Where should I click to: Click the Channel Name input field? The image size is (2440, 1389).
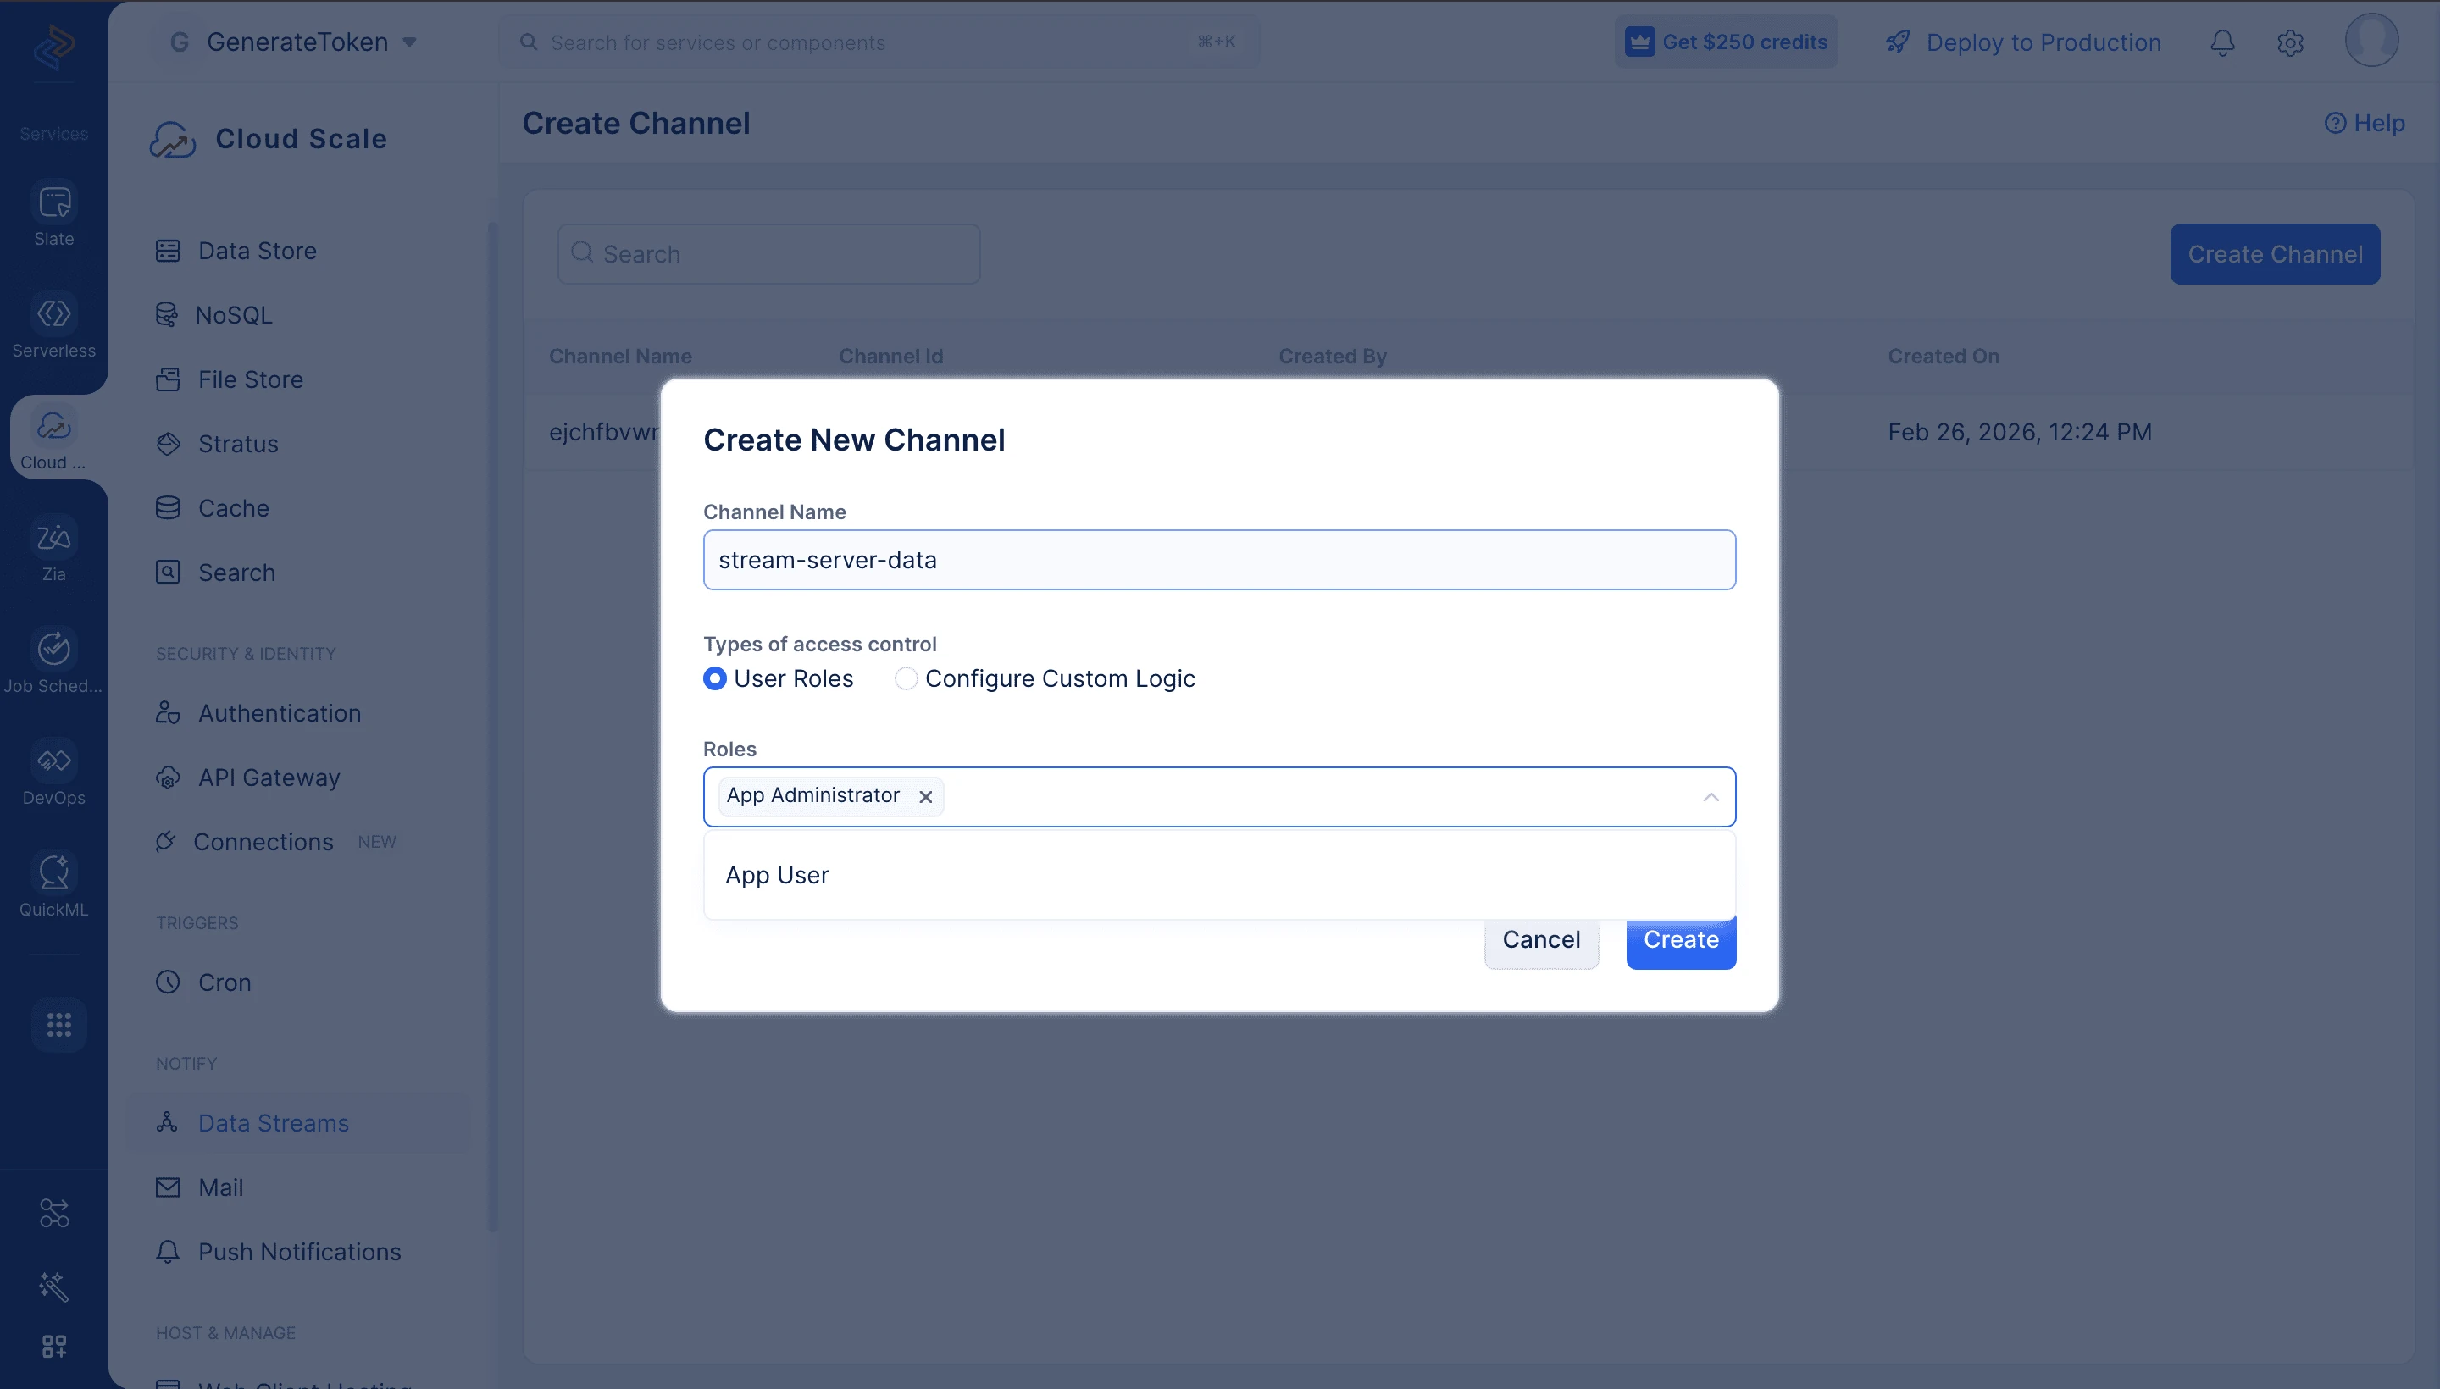(1218, 560)
